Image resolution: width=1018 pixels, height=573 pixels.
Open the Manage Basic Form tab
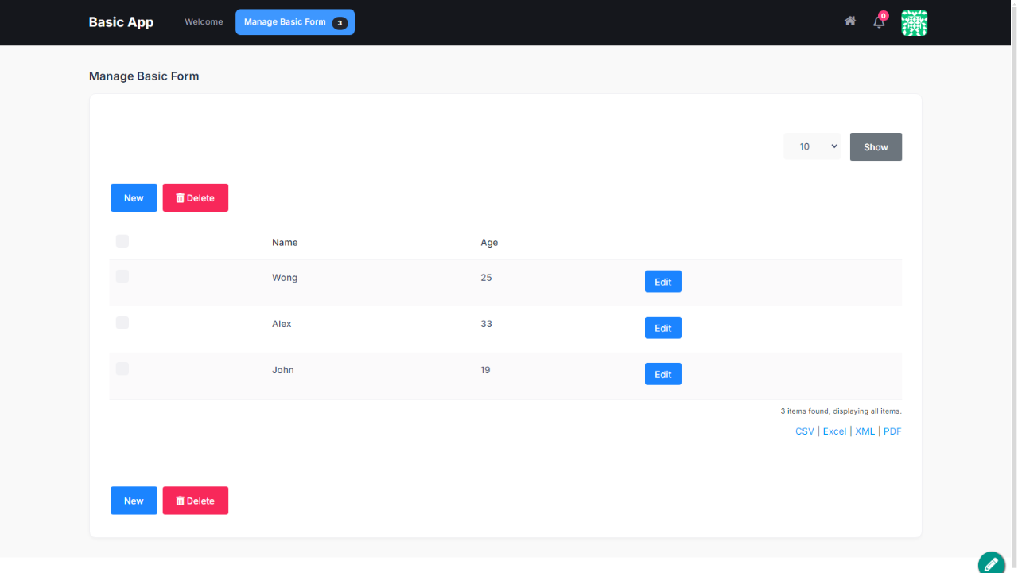[294, 22]
